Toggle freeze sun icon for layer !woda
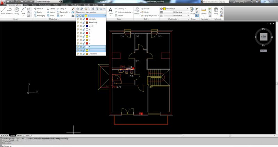 click(x=81, y=26)
